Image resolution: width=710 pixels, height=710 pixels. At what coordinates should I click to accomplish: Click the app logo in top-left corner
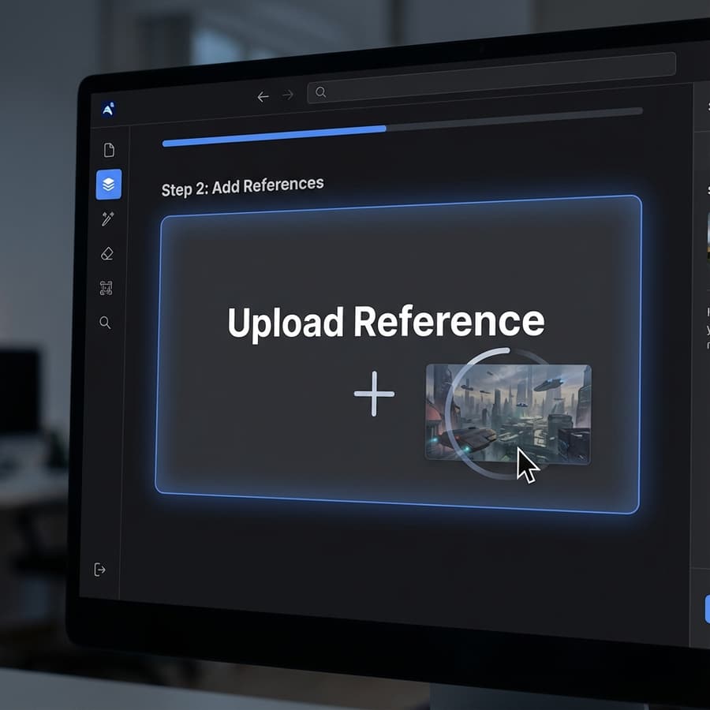click(108, 109)
